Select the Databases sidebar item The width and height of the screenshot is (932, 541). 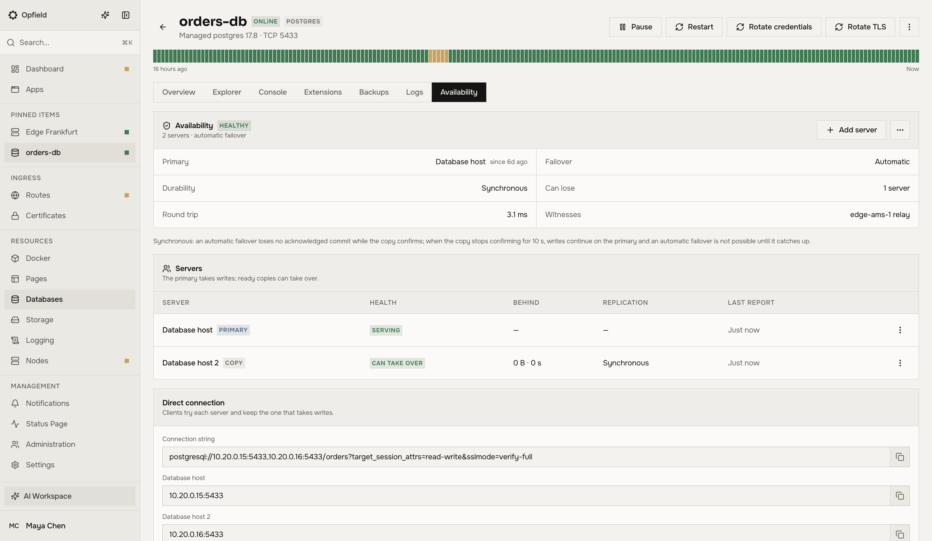pos(70,299)
